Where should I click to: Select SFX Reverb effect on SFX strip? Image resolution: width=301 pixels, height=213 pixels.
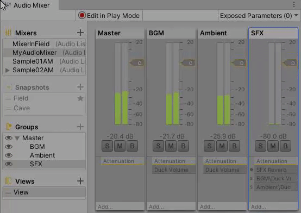(276, 170)
